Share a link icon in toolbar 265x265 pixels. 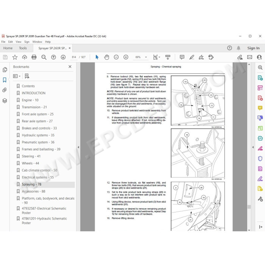point(240,57)
